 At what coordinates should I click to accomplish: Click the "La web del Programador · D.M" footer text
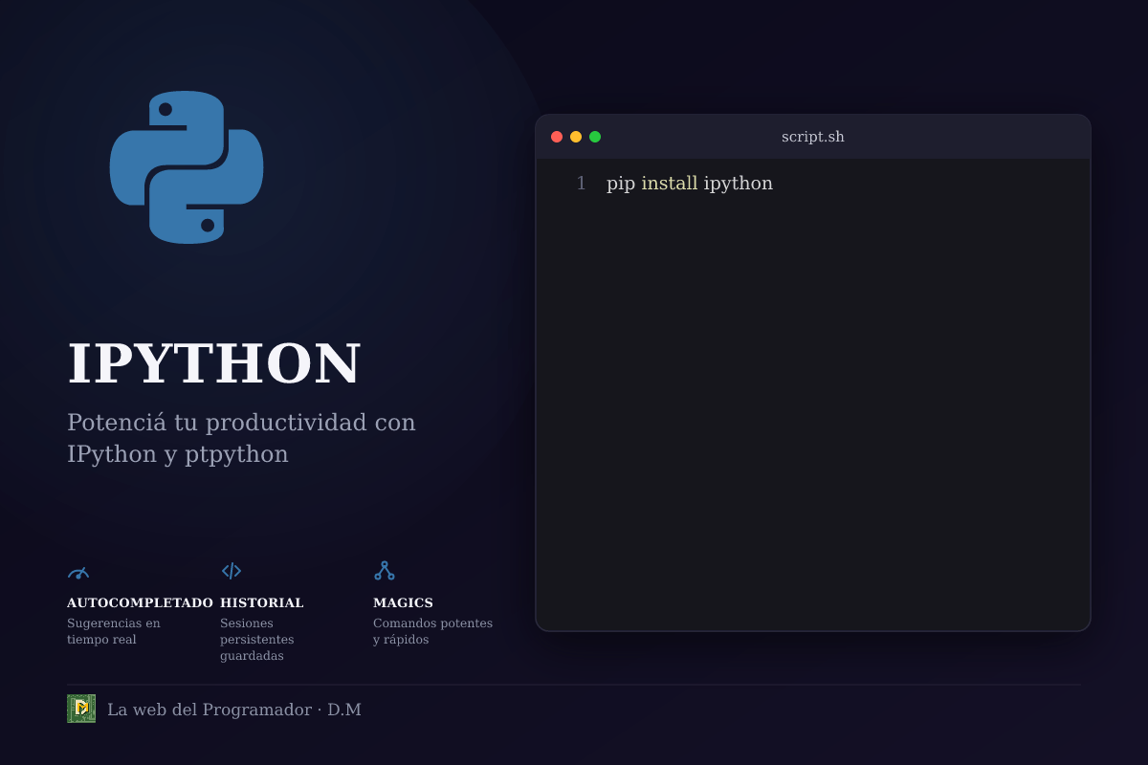[x=234, y=710]
